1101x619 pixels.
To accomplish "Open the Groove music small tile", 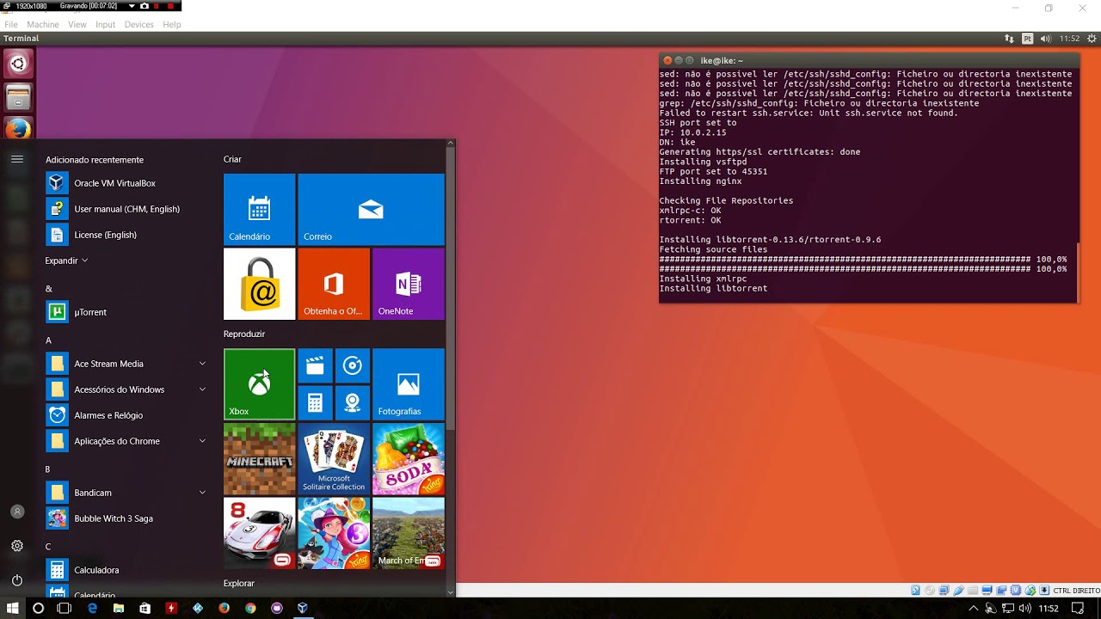I will 352,365.
